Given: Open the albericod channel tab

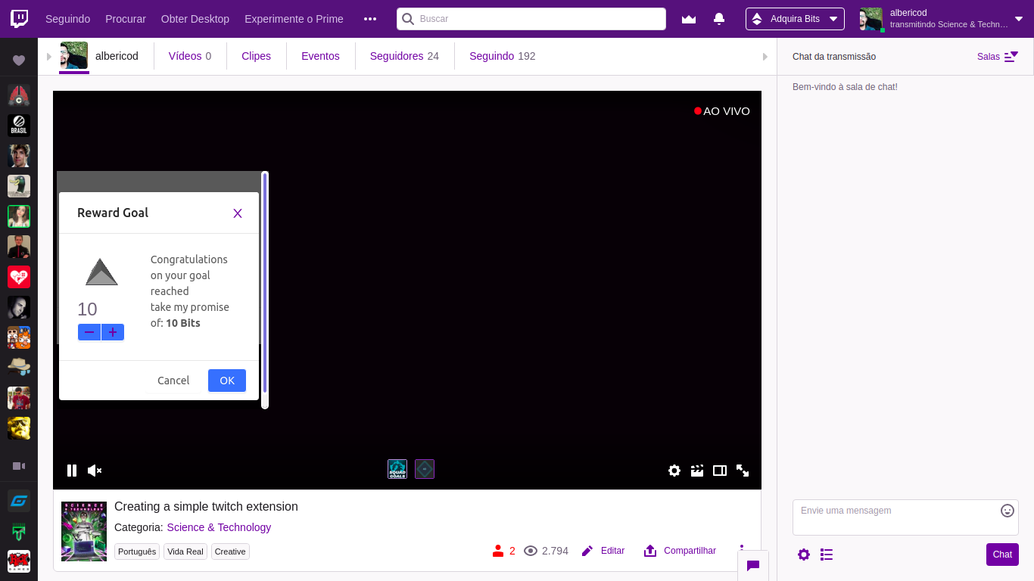Looking at the screenshot, I should point(99,56).
